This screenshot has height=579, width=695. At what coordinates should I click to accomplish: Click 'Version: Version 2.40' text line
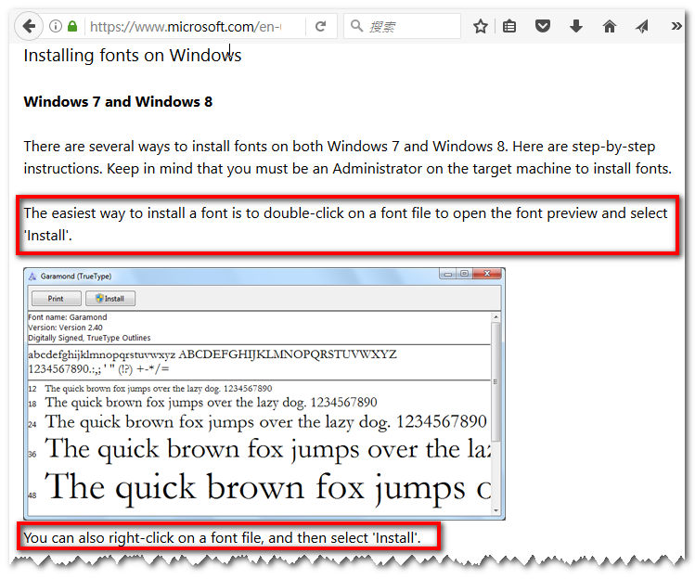(65, 328)
